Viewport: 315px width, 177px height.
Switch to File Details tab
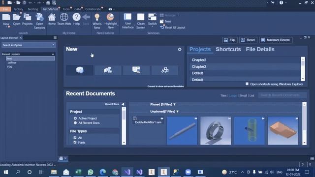click(260, 49)
